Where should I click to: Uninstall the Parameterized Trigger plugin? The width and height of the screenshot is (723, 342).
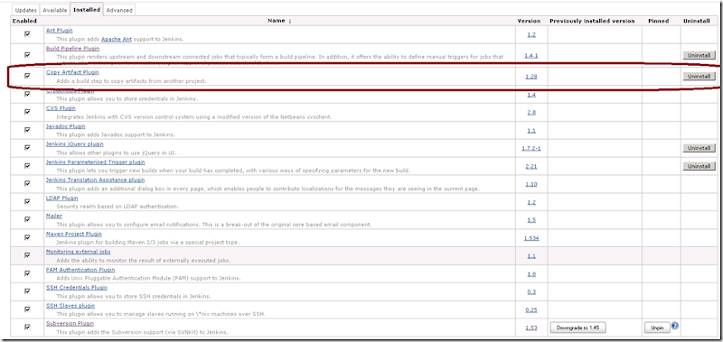(x=699, y=166)
